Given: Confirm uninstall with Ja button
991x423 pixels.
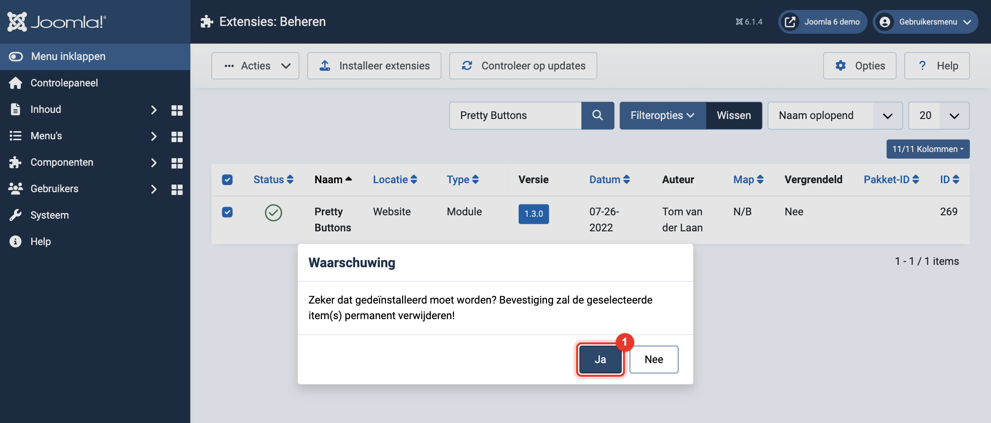Looking at the screenshot, I should point(600,360).
